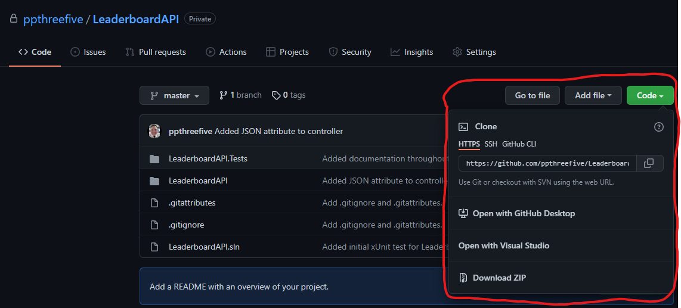Open the Actions tab
Screen dimensions: 681x308
tap(226, 52)
